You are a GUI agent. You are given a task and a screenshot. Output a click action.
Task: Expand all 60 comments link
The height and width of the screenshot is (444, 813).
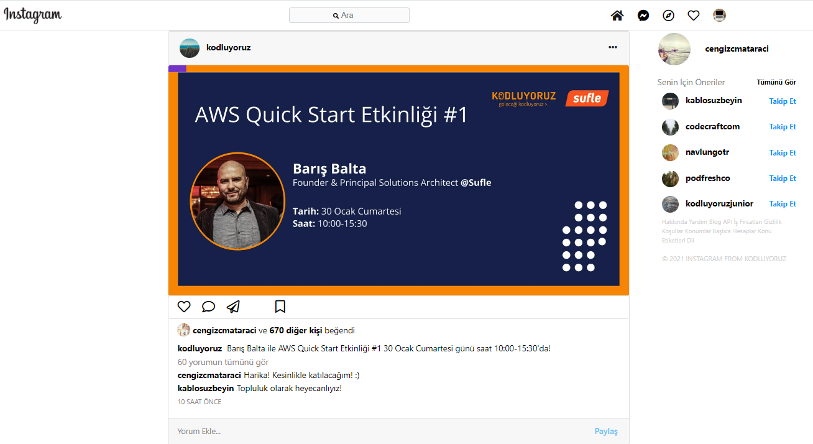point(223,362)
